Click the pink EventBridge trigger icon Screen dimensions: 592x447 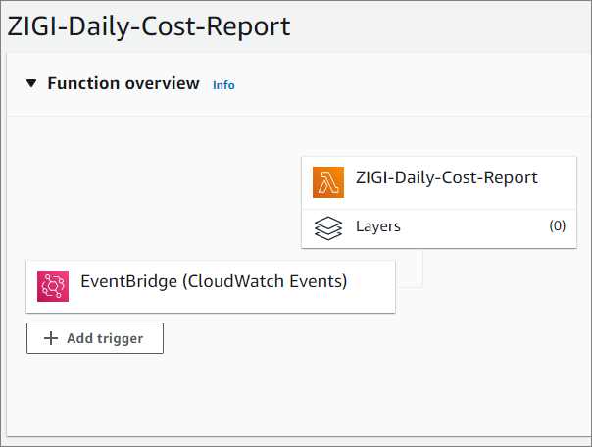click(x=53, y=286)
